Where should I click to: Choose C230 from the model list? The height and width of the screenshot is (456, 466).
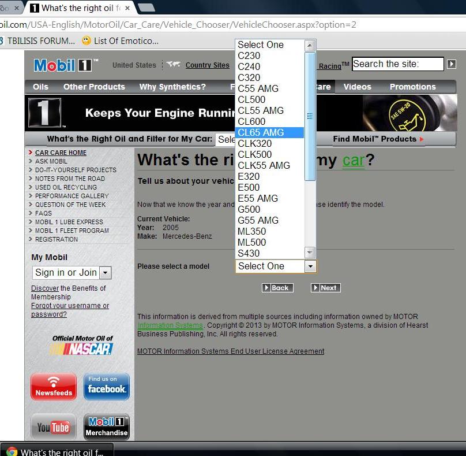[270, 55]
